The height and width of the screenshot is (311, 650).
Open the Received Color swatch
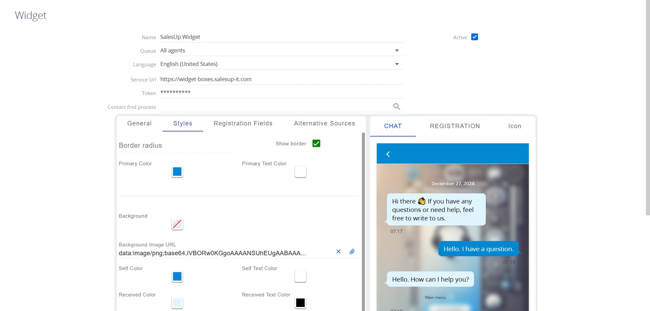(x=177, y=303)
